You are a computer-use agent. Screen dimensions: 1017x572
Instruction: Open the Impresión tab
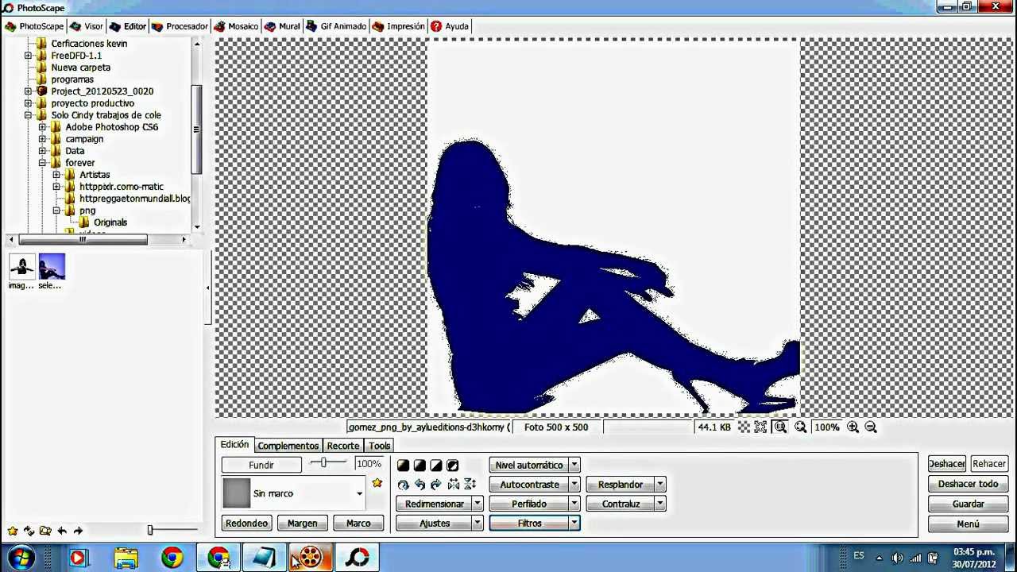(399, 26)
